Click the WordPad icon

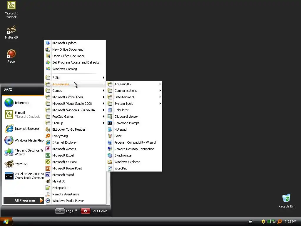pyautogui.click(x=110, y=168)
